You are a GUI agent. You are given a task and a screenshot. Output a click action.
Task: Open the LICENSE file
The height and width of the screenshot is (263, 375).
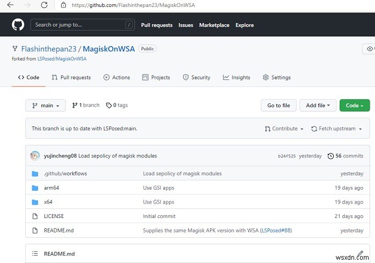[54, 216]
